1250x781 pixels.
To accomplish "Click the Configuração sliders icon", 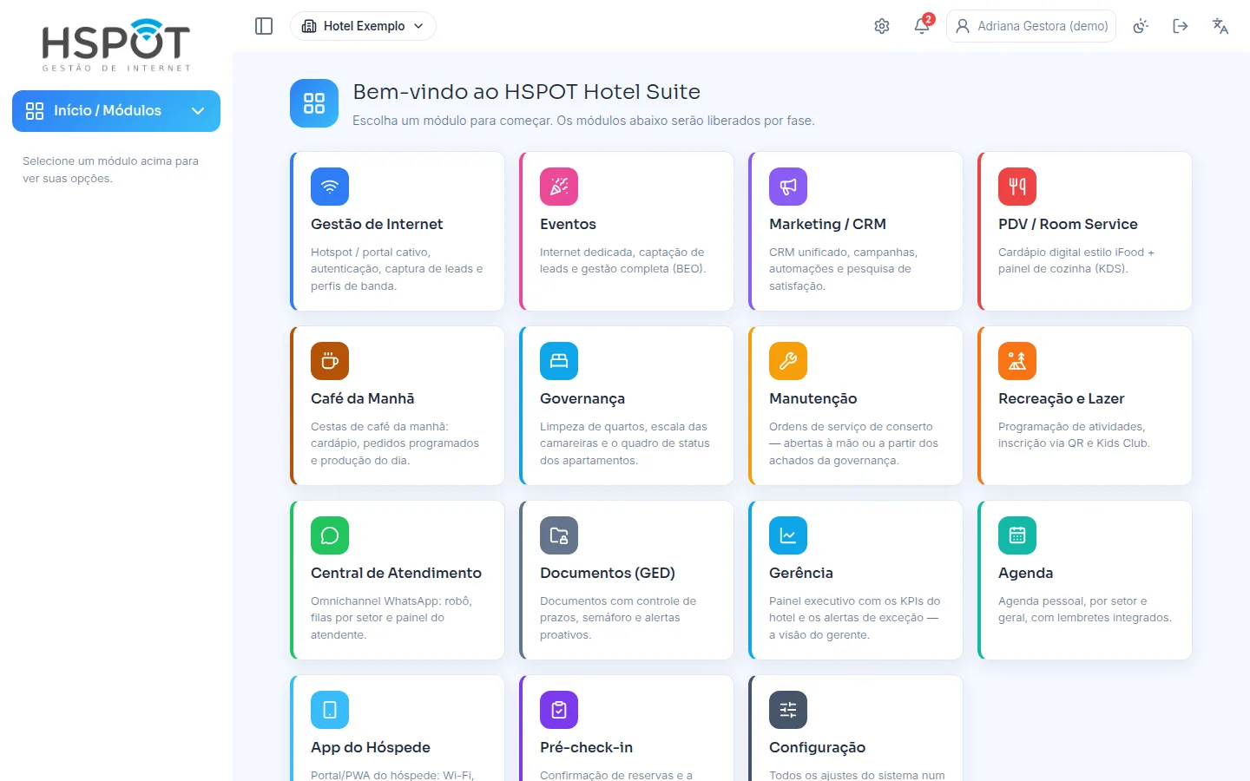I will click(x=788, y=710).
